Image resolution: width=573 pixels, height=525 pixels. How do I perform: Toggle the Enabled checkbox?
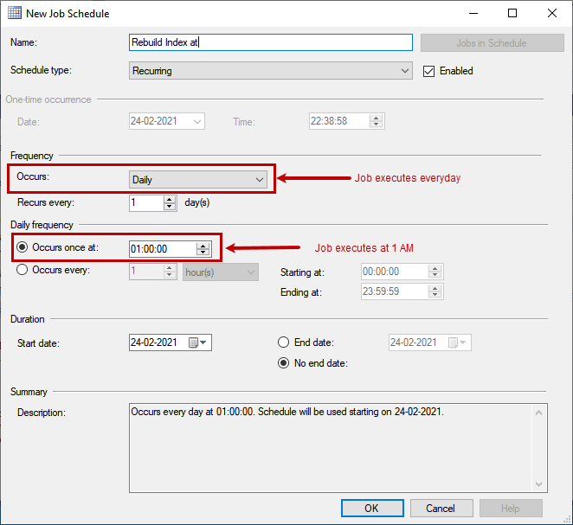(428, 71)
